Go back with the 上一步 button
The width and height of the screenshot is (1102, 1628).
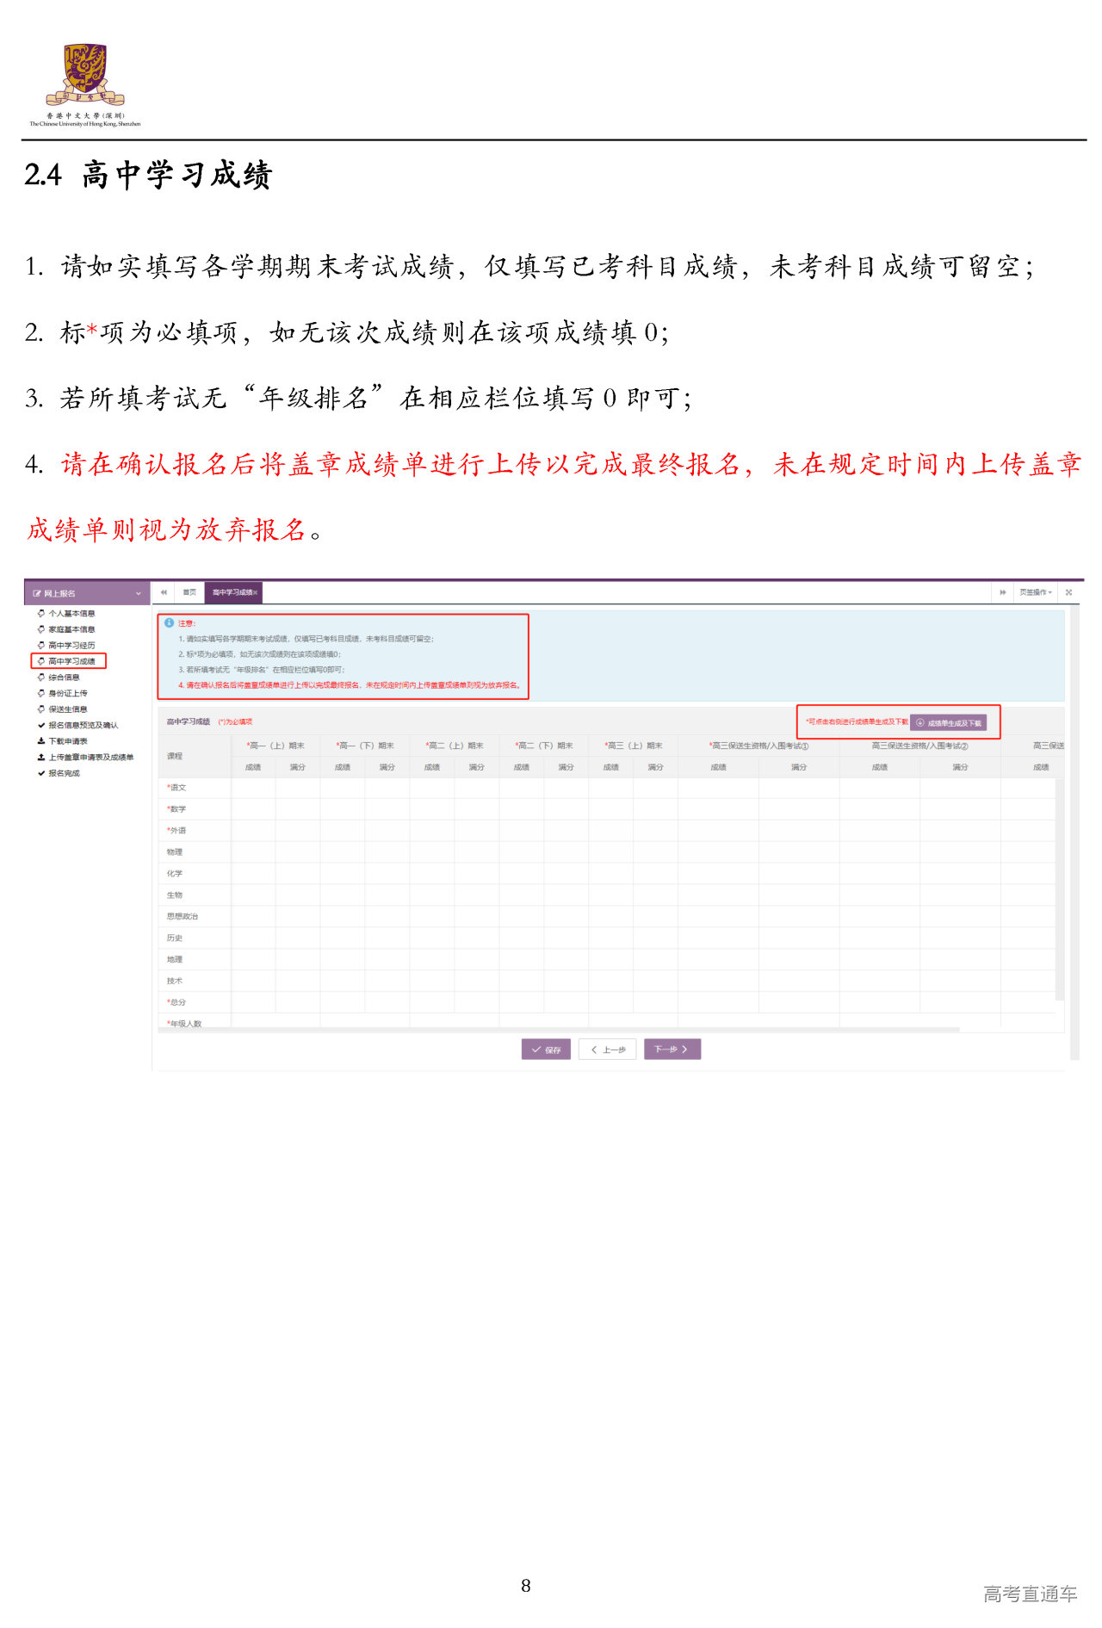coord(608,1049)
